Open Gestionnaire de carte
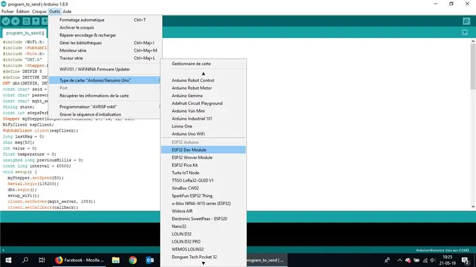This screenshot has width=476, height=267. pyautogui.click(x=203, y=63)
